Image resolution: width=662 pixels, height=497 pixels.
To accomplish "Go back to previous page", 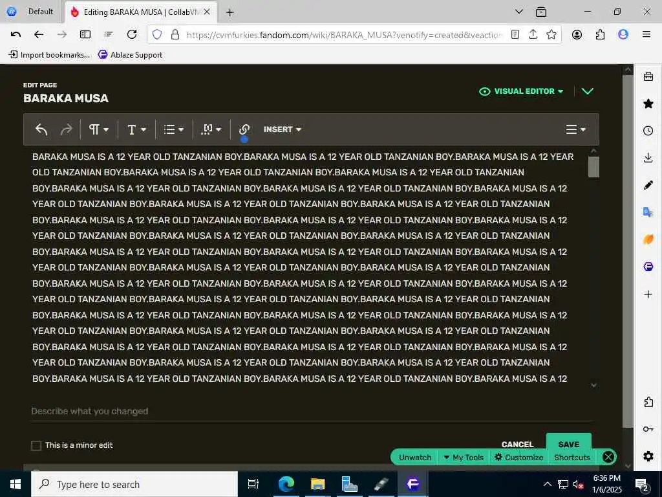I will click(x=39, y=35).
